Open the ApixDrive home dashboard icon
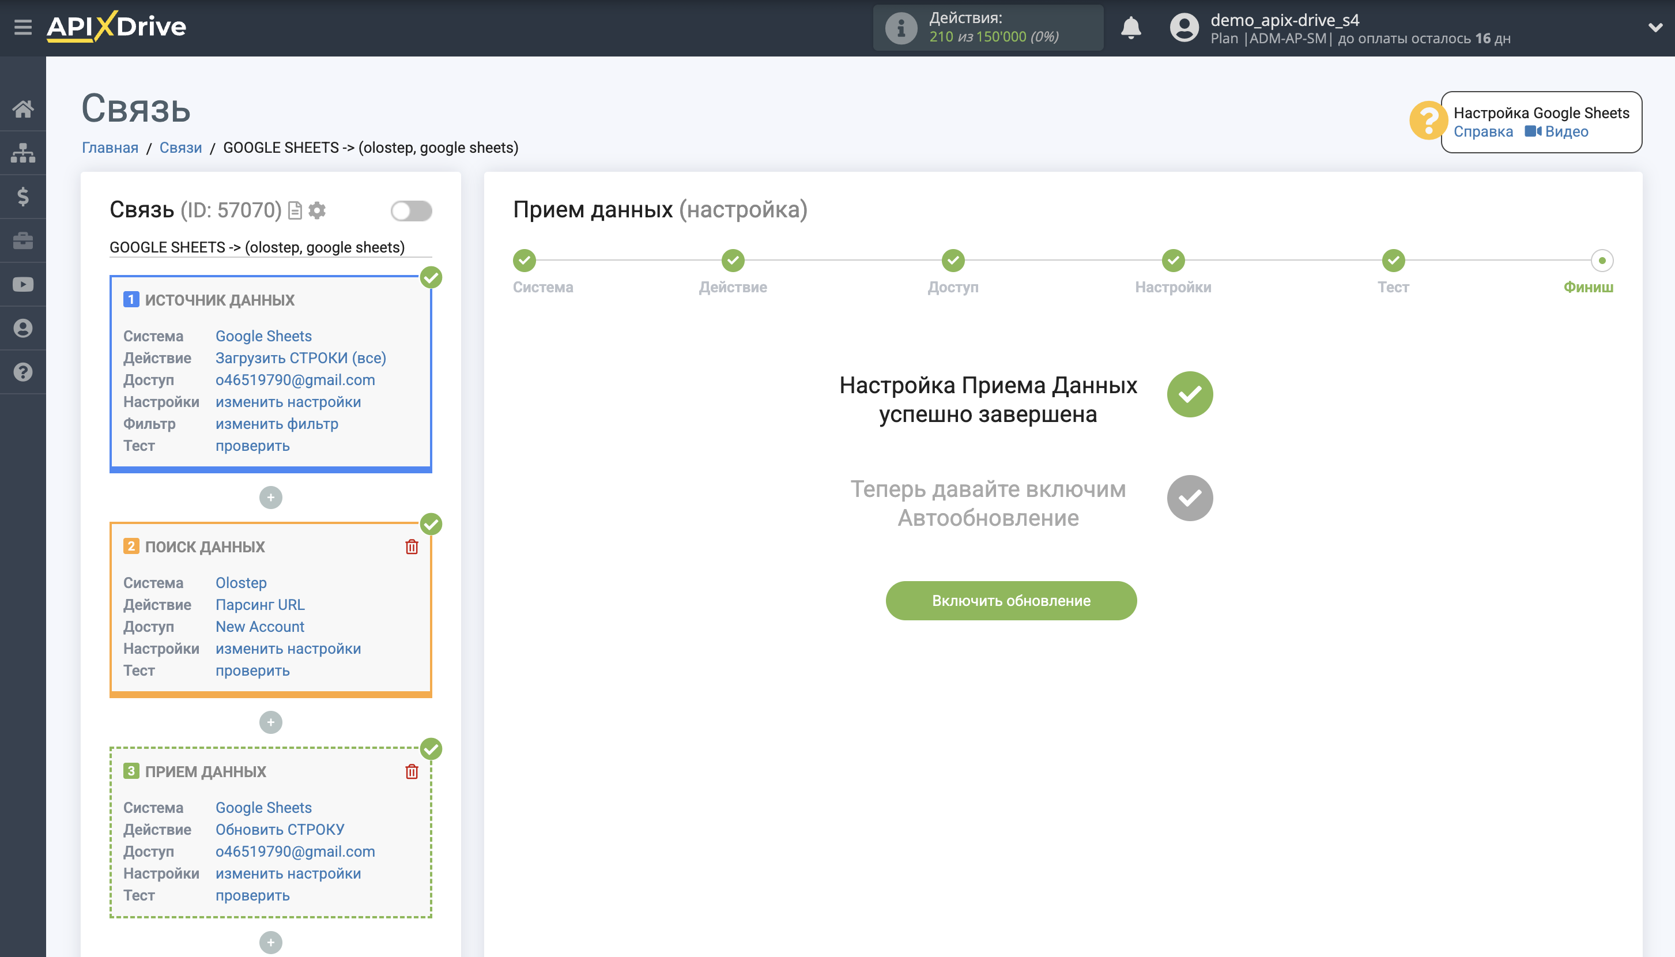Screen dimensions: 1675x957 coord(24,109)
